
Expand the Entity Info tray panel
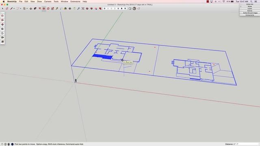coord(250,4)
